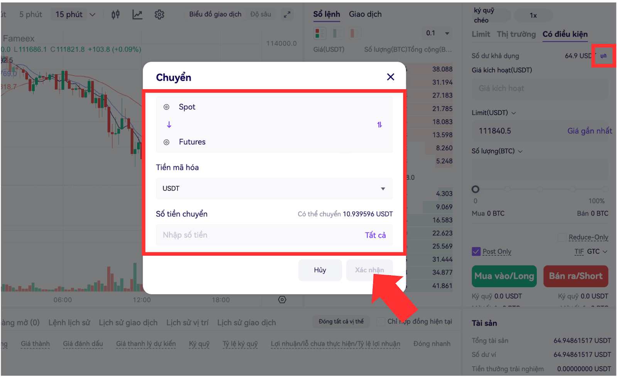Select the Thị trường order type tab
The width and height of the screenshot is (617, 378).
(516, 34)
